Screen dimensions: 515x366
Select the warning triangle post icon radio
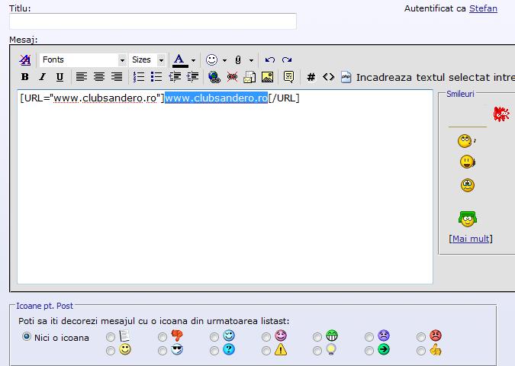pyautogui.click(x=266, y=351)
